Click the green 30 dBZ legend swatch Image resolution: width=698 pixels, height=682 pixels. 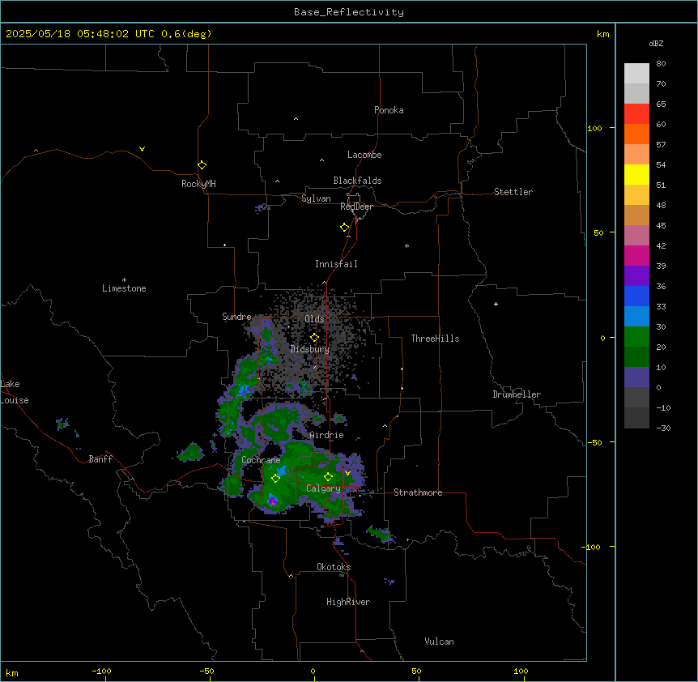pos(636,337)
